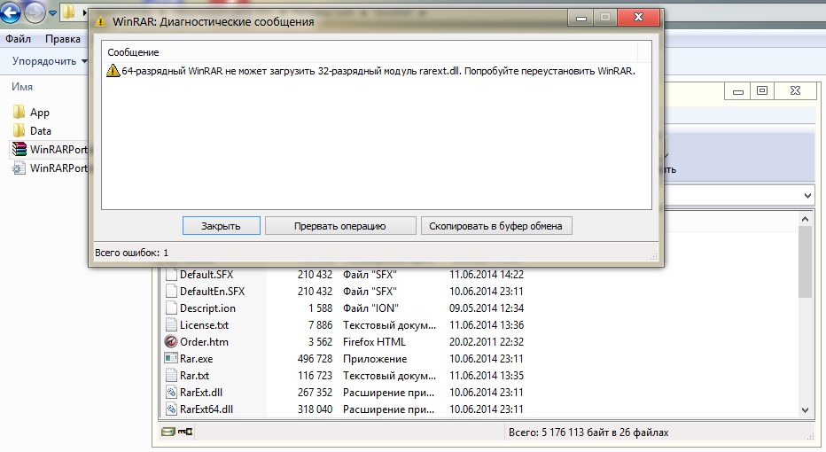Click the License.txt file name

click(205, 325)
